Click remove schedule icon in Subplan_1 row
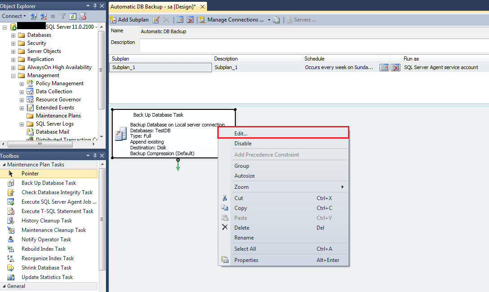 pyautogui.click(x=395, y=67)
